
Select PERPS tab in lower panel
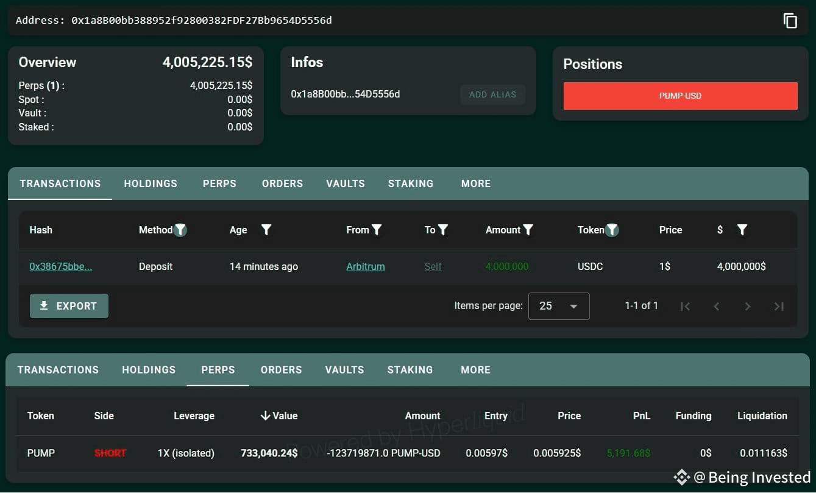[x=218, y=370]
